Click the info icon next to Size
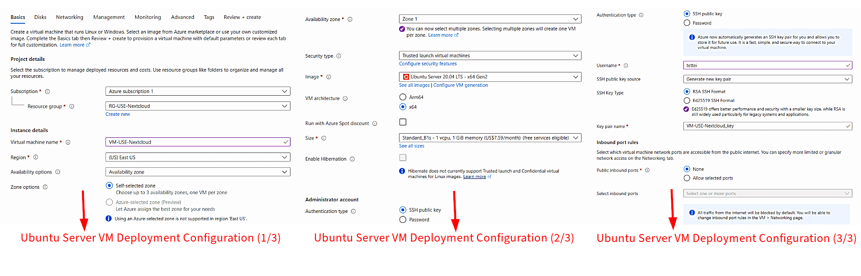861x276 pixels. [x=324, y=138]
